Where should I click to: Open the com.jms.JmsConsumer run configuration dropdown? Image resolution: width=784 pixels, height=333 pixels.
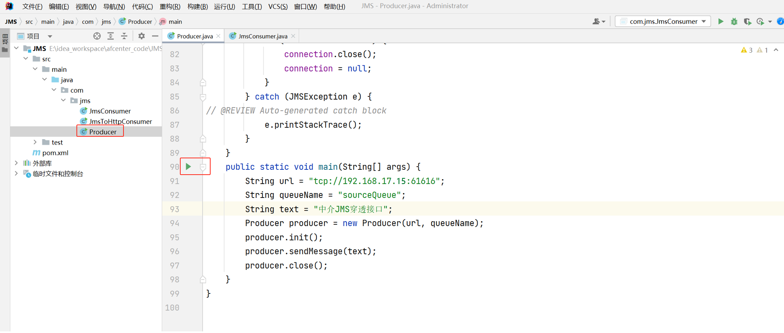coord(663,22)
